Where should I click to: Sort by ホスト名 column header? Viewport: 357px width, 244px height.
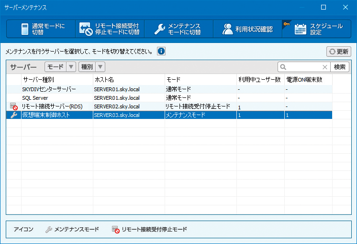click(128, 79)
